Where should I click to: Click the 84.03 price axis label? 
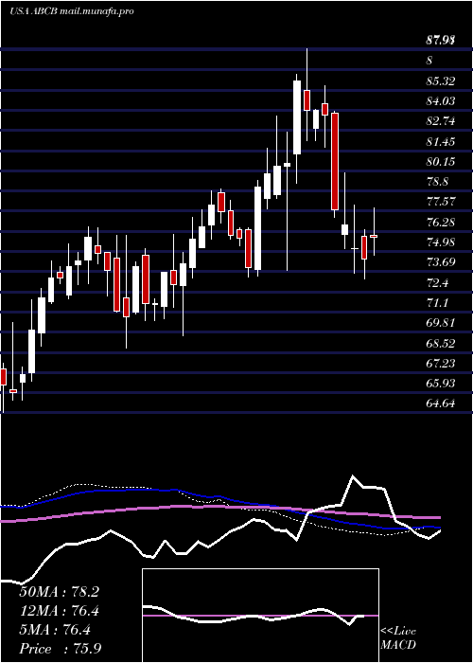441,101
